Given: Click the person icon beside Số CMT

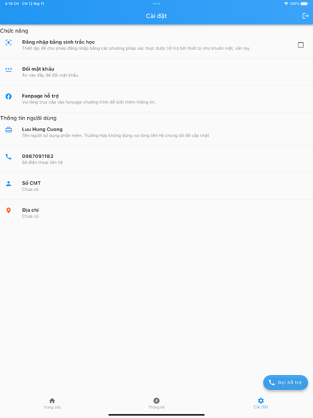Looking at the screenshot, I should pyautogui.click(x=8, y=184).
